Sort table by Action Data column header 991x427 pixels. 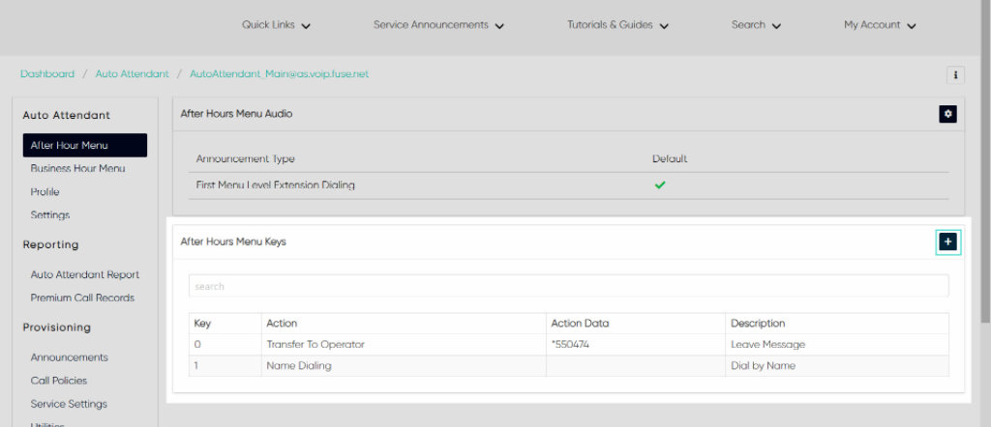(x=580, y=324)
